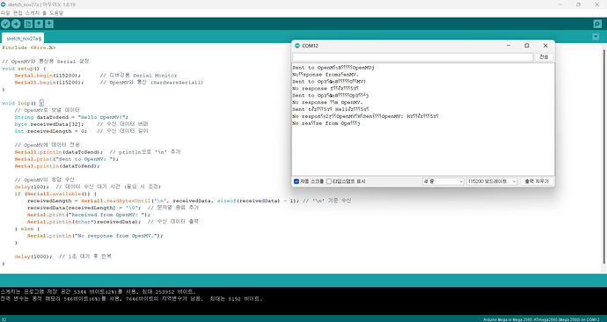The width and height of the screenshot is (607, 322).
Task: Open tab options dropdown arrow below Serial Monitor icon
Action: [x=596, y=37]
